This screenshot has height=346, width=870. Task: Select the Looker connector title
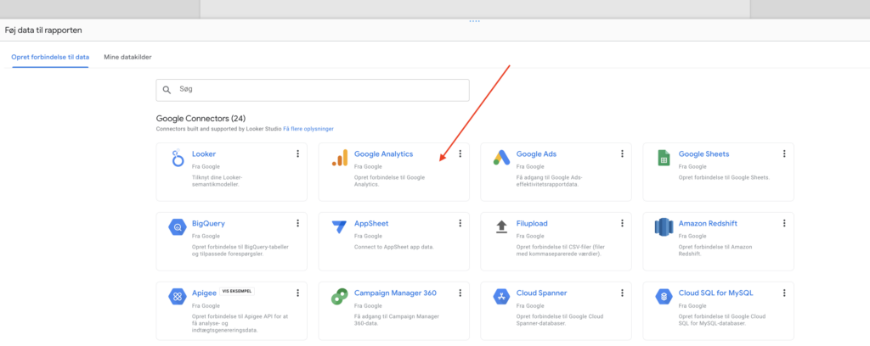[204, 153]
